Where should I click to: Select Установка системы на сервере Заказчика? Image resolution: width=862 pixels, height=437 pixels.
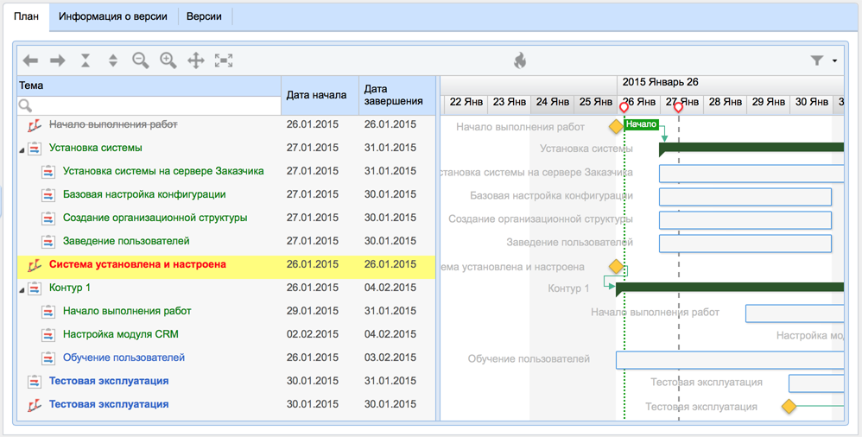163,171
